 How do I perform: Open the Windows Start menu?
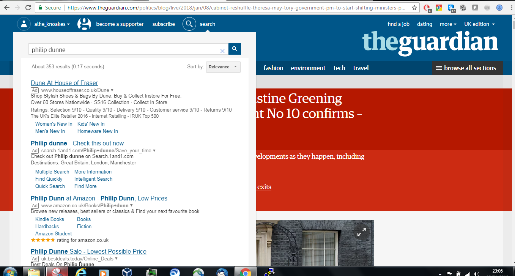tap(9, 272)
